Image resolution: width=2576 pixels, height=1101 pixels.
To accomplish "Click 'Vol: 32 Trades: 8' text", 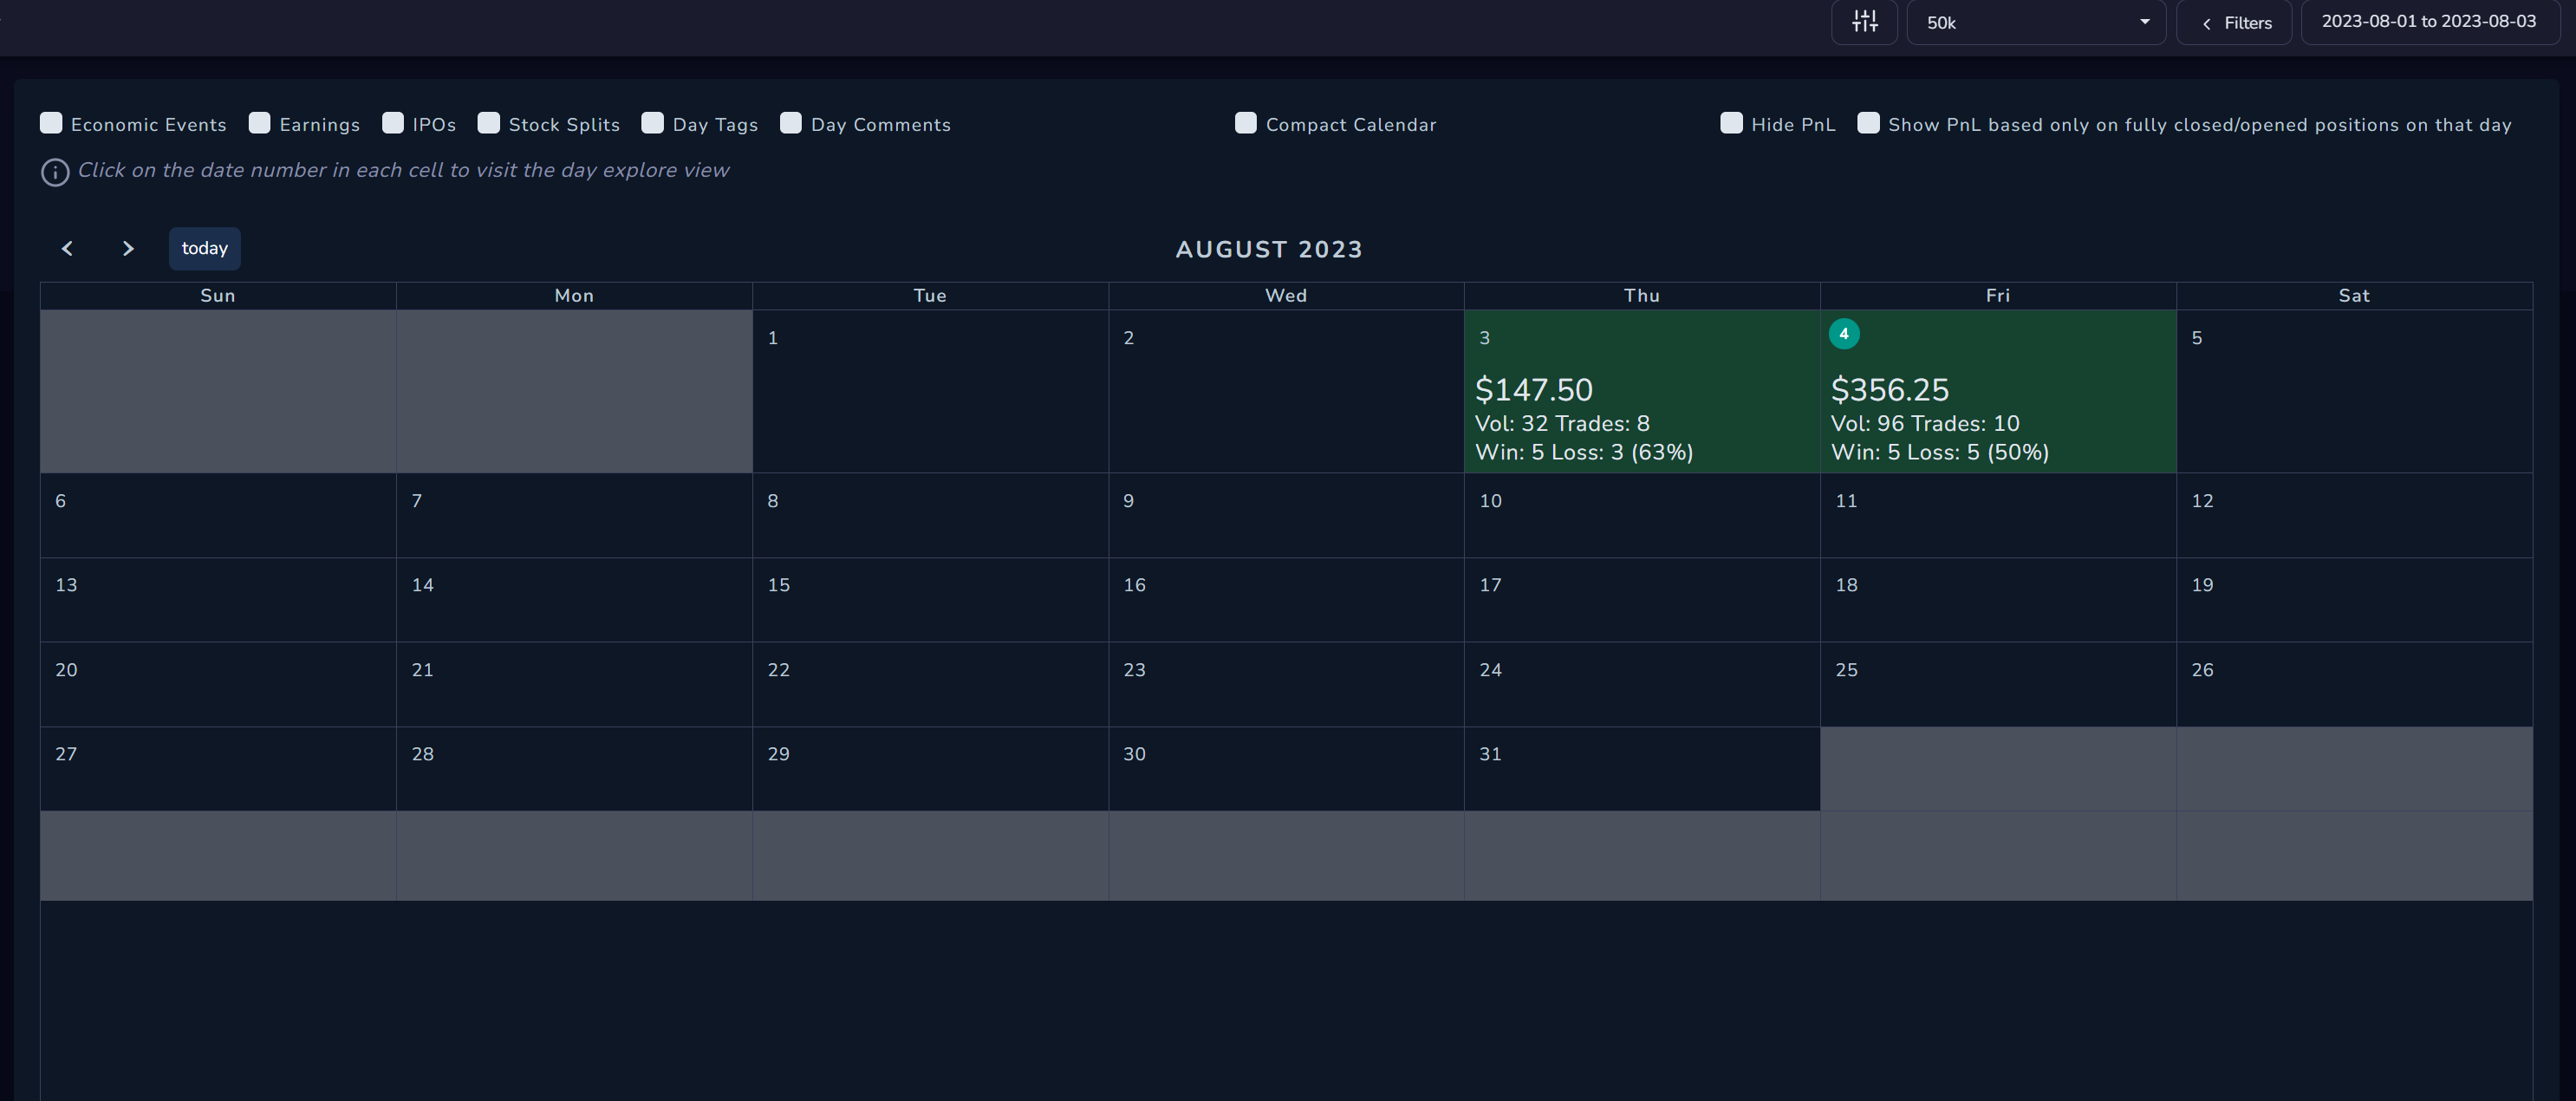I will tap(1562, 423).
